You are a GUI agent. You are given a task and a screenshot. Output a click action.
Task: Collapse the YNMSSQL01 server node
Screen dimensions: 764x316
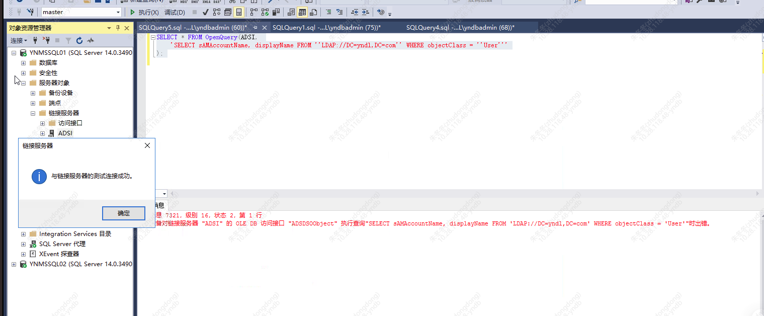(14, 53)
